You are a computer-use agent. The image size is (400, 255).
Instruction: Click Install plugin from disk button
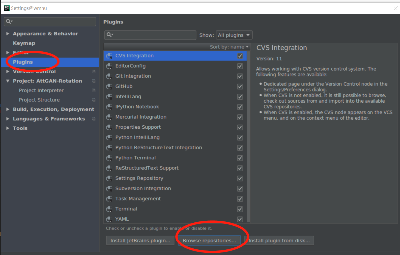(x=279, y=241)
